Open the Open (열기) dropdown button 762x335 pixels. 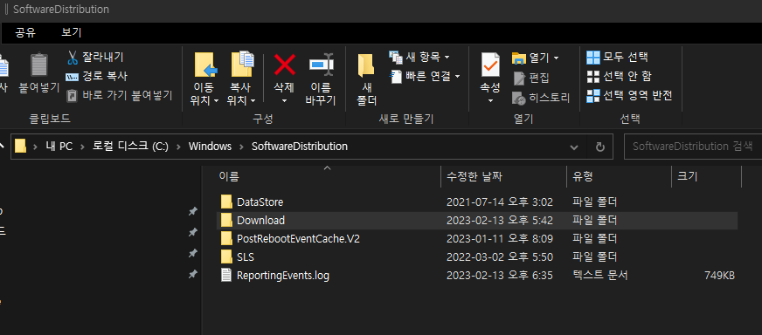click(x=536, y=58)
